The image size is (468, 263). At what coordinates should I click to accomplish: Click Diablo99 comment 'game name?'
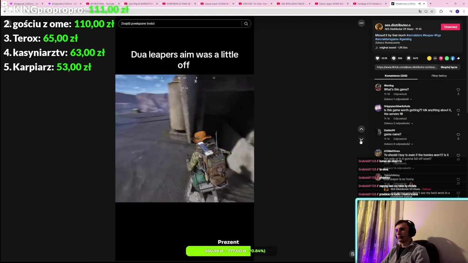pos(392,134)
